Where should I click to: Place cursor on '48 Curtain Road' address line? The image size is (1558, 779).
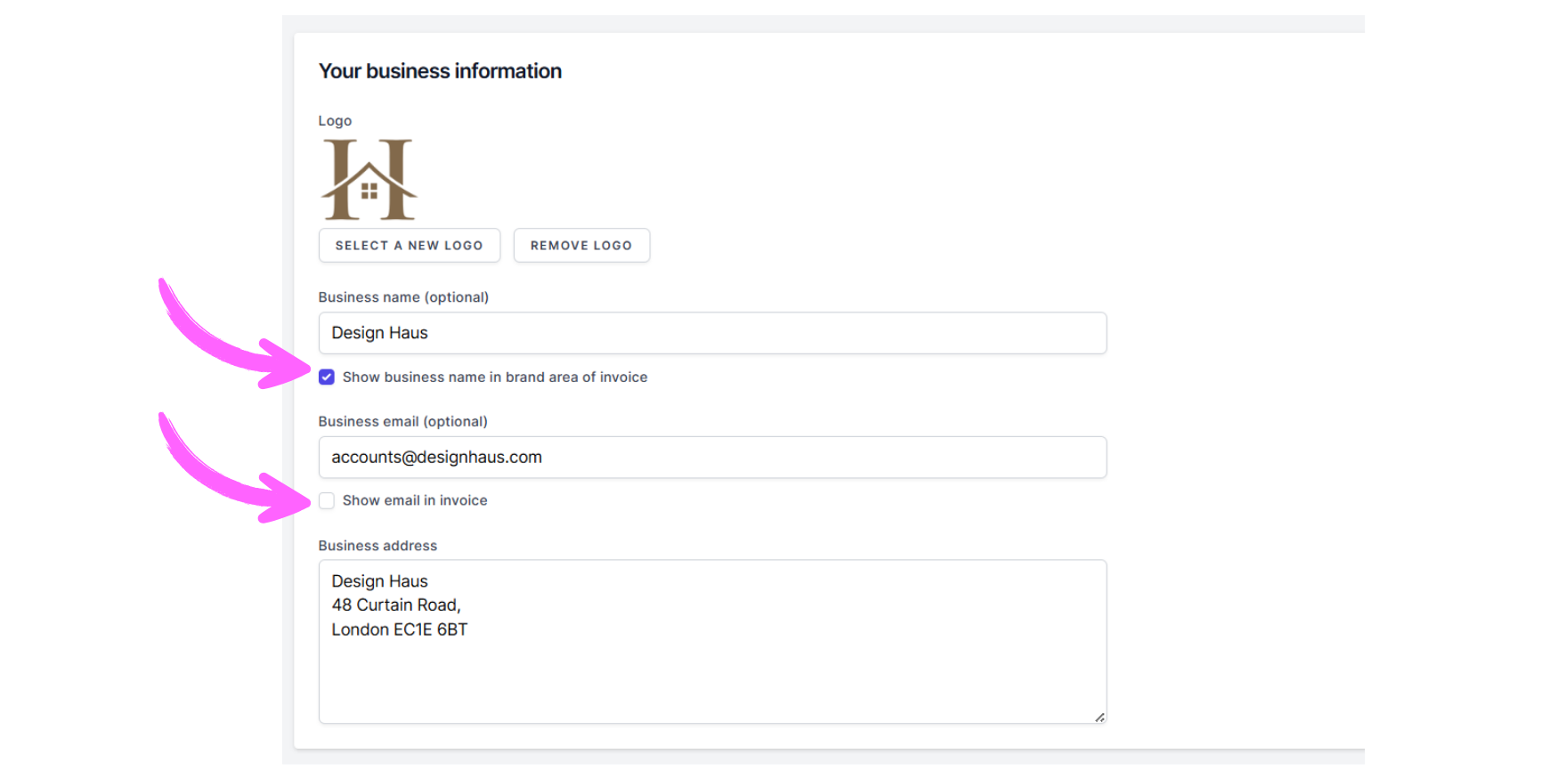pos(395,605)
